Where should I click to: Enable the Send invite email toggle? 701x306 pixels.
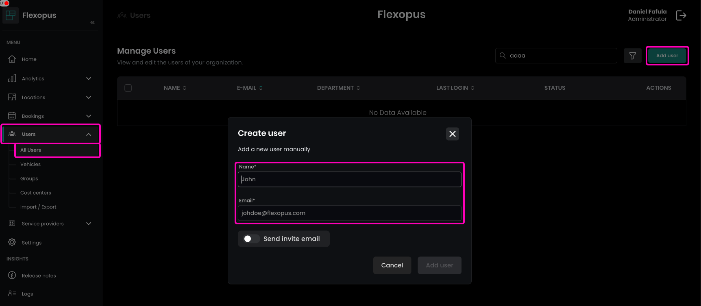pyautogui.click(x=251, y=239)
